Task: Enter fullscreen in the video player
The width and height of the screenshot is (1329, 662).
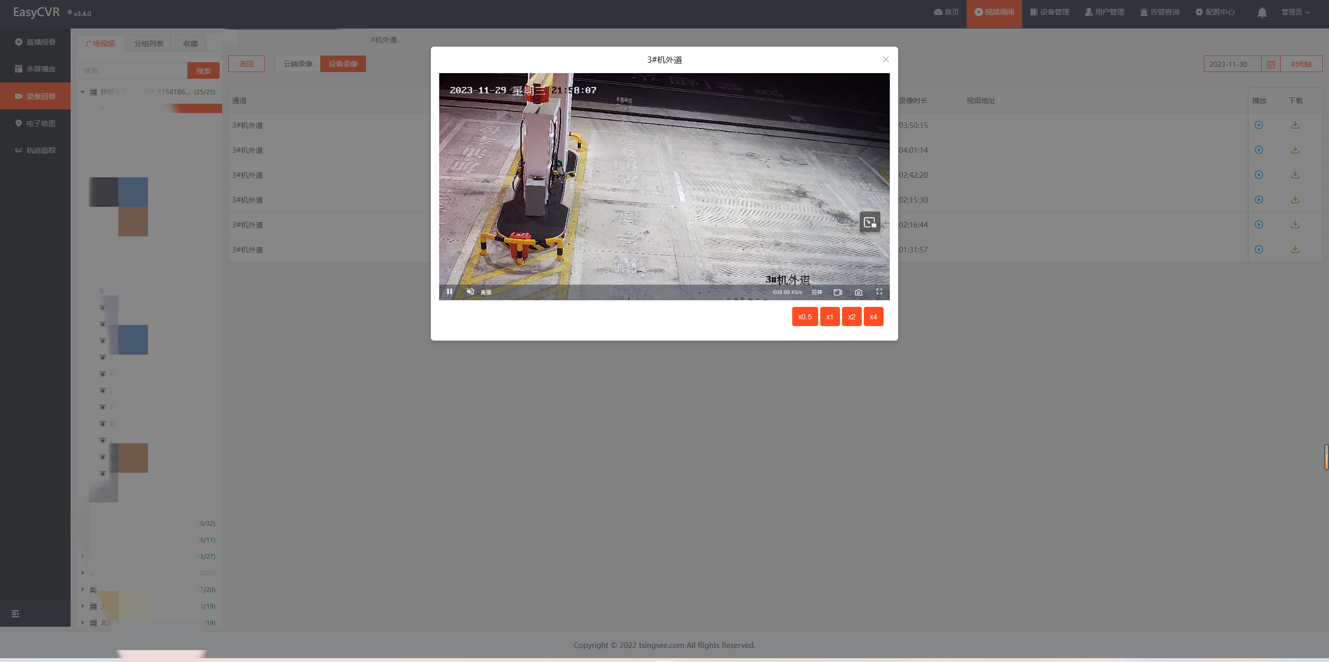Action: [x=879, y=292]
